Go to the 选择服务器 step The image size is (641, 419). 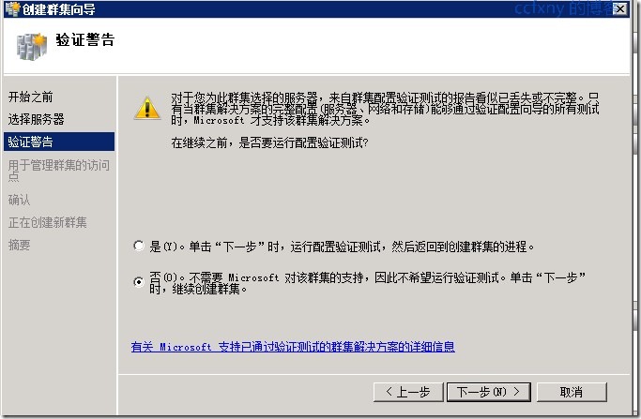coord(37,119)
